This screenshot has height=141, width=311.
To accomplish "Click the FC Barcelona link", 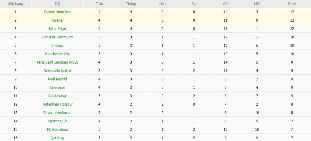I will pos(57,130).
